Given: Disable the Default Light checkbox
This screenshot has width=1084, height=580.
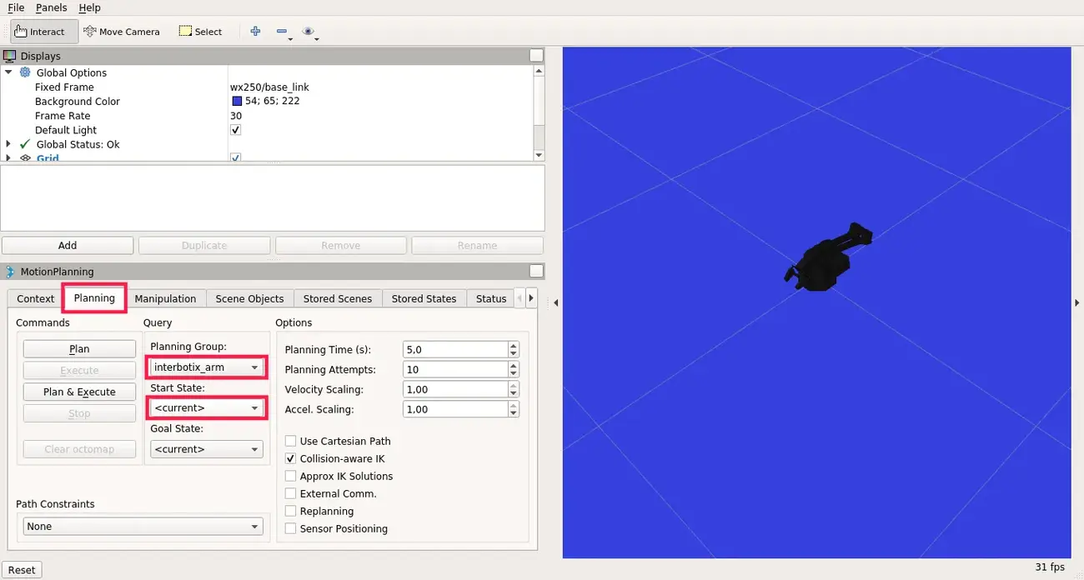Looking at the screenshot, I should point(236,130).
